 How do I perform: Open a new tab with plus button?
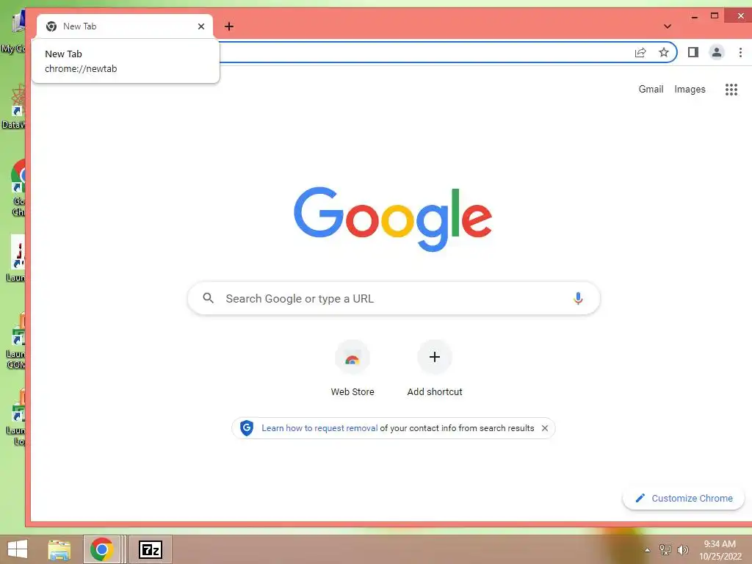coord(229,26)
